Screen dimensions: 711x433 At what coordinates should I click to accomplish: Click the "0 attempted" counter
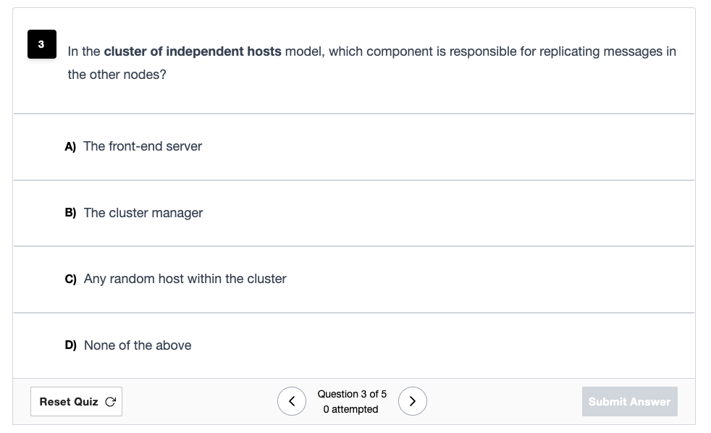pyautogui.click(x=350, y=409)
